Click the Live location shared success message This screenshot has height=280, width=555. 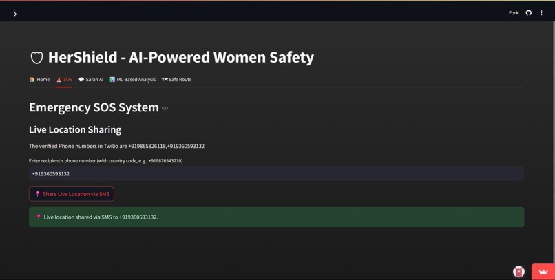tap(276, 217)
